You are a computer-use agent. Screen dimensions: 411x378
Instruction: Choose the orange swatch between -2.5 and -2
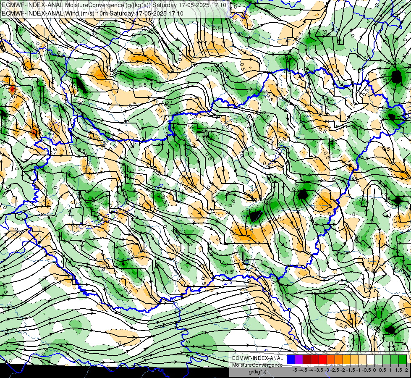339,359
